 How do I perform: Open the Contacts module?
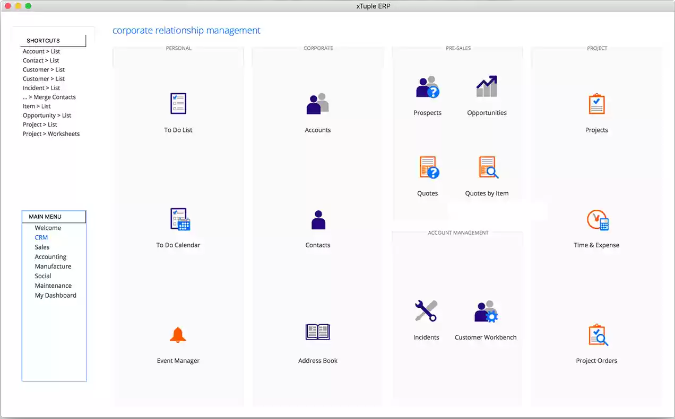317,219
